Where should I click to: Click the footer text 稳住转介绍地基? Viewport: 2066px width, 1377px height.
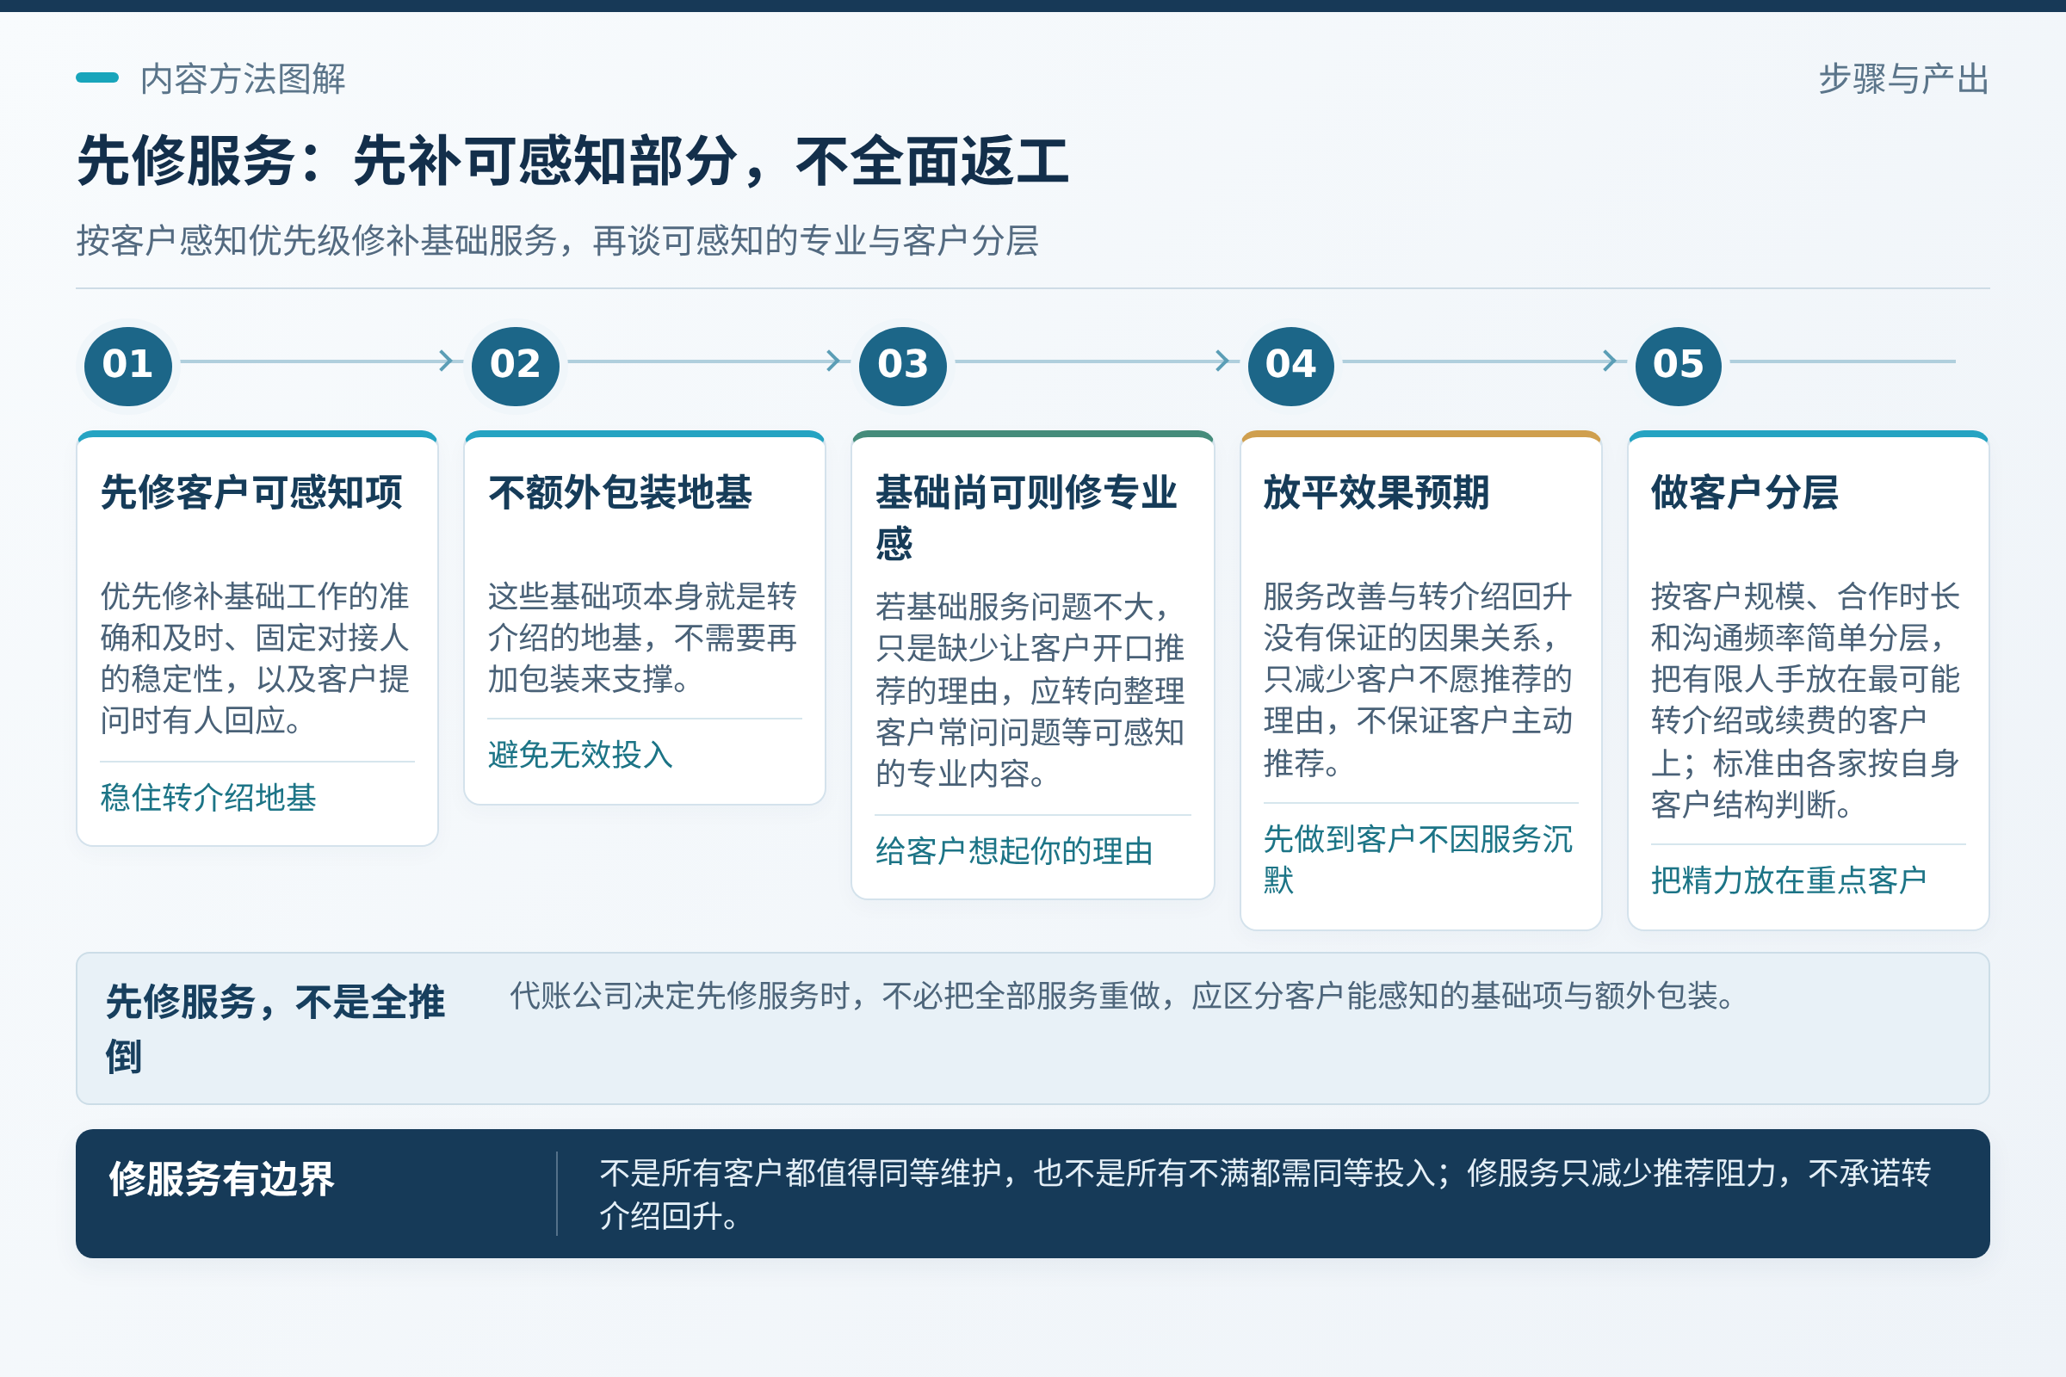tap(208, 798)
